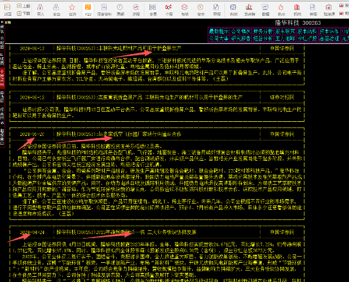Click the 上翻 page-up icon
This screenshot has height=282, width=349.
tap(20, 6)
